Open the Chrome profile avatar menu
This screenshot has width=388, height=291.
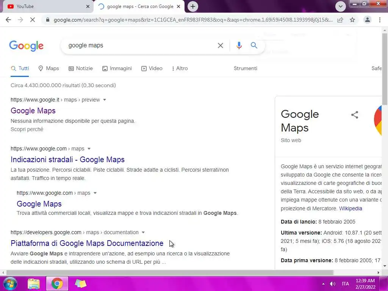point(368,20)
